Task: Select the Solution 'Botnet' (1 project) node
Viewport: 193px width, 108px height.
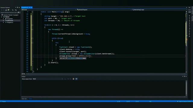Action: pyautogui.click(x=11, y=15)
